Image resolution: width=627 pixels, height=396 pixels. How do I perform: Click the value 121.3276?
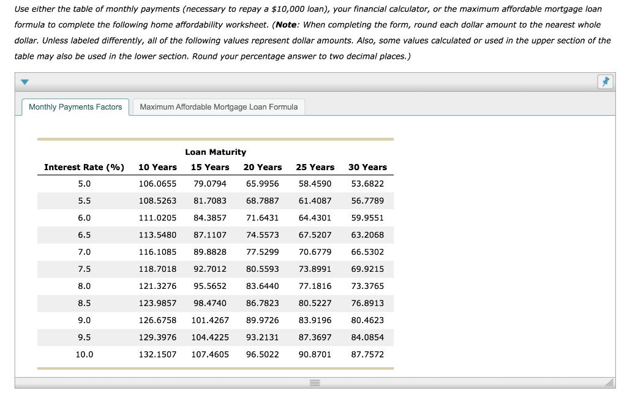click(157, 286)
